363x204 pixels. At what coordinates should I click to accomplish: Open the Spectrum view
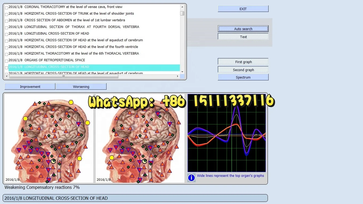(x=243, y=77)
